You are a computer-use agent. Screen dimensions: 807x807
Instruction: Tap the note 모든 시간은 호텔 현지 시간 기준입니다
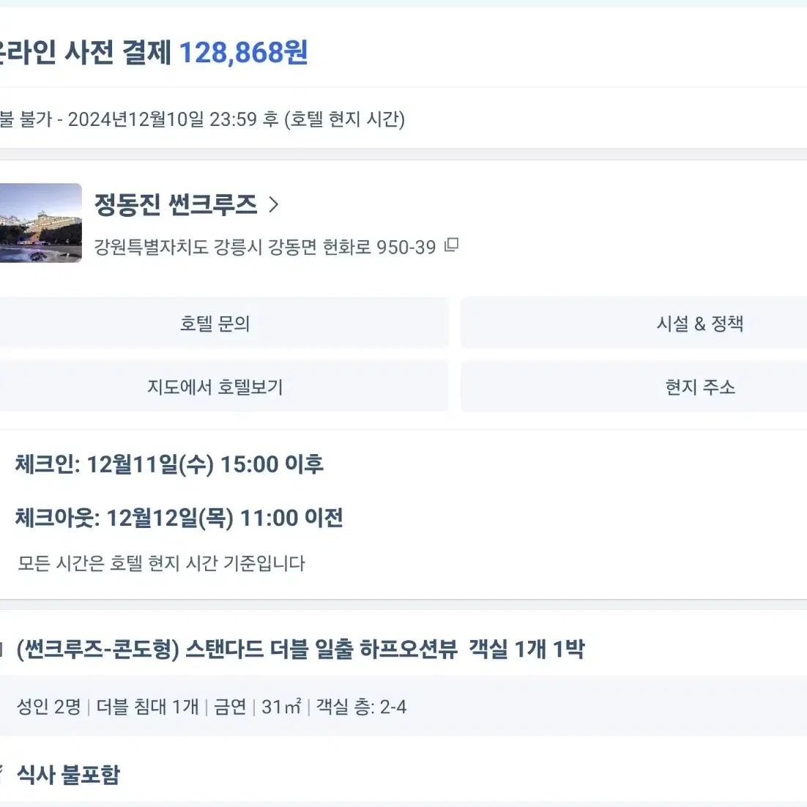click(x=162, y=563)
